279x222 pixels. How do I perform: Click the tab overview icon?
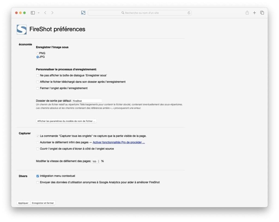coord(262,12)
